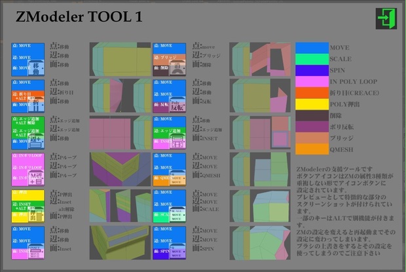Viewport: 406px width, 272px height.
Task: Click the 面:QMESH description label
Action: tap(206, 175)
